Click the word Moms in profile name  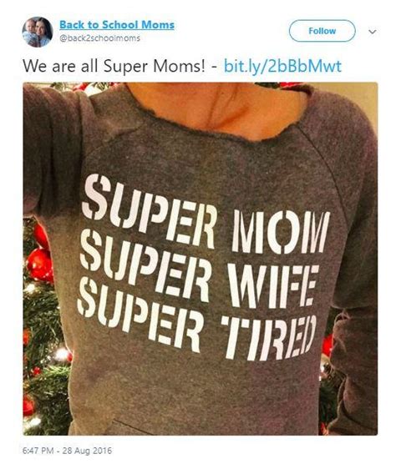tap(158, 25)
